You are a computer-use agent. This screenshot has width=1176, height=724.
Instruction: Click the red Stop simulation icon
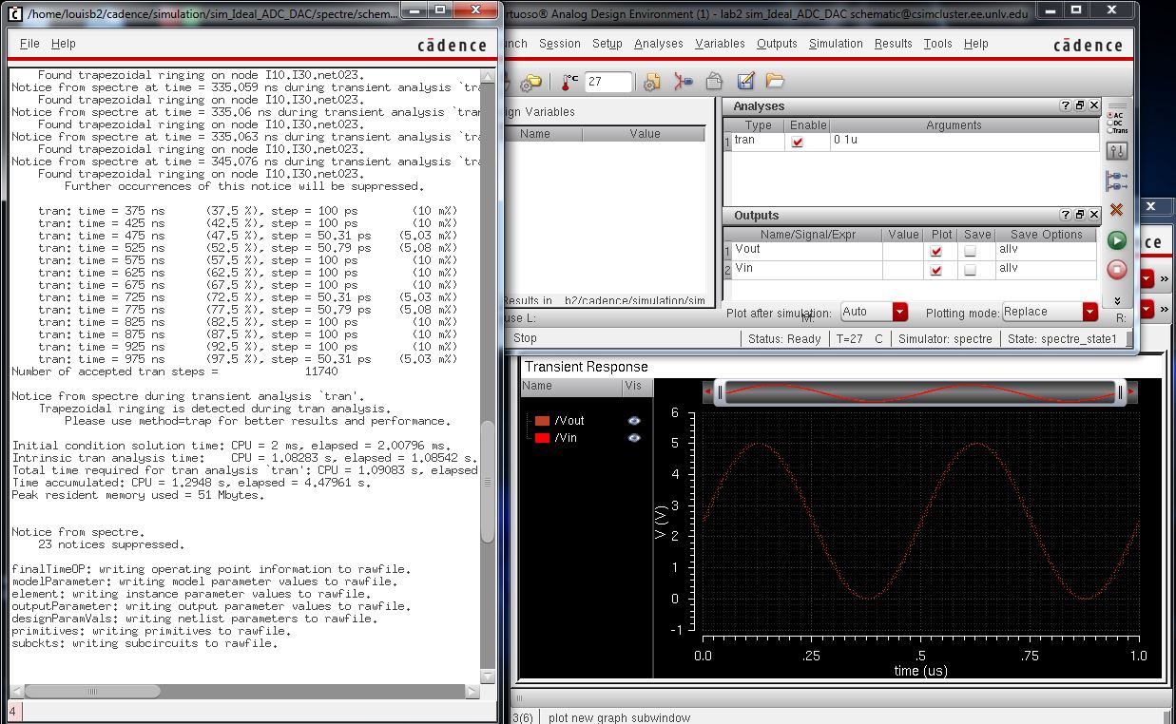coord(1117,269)
